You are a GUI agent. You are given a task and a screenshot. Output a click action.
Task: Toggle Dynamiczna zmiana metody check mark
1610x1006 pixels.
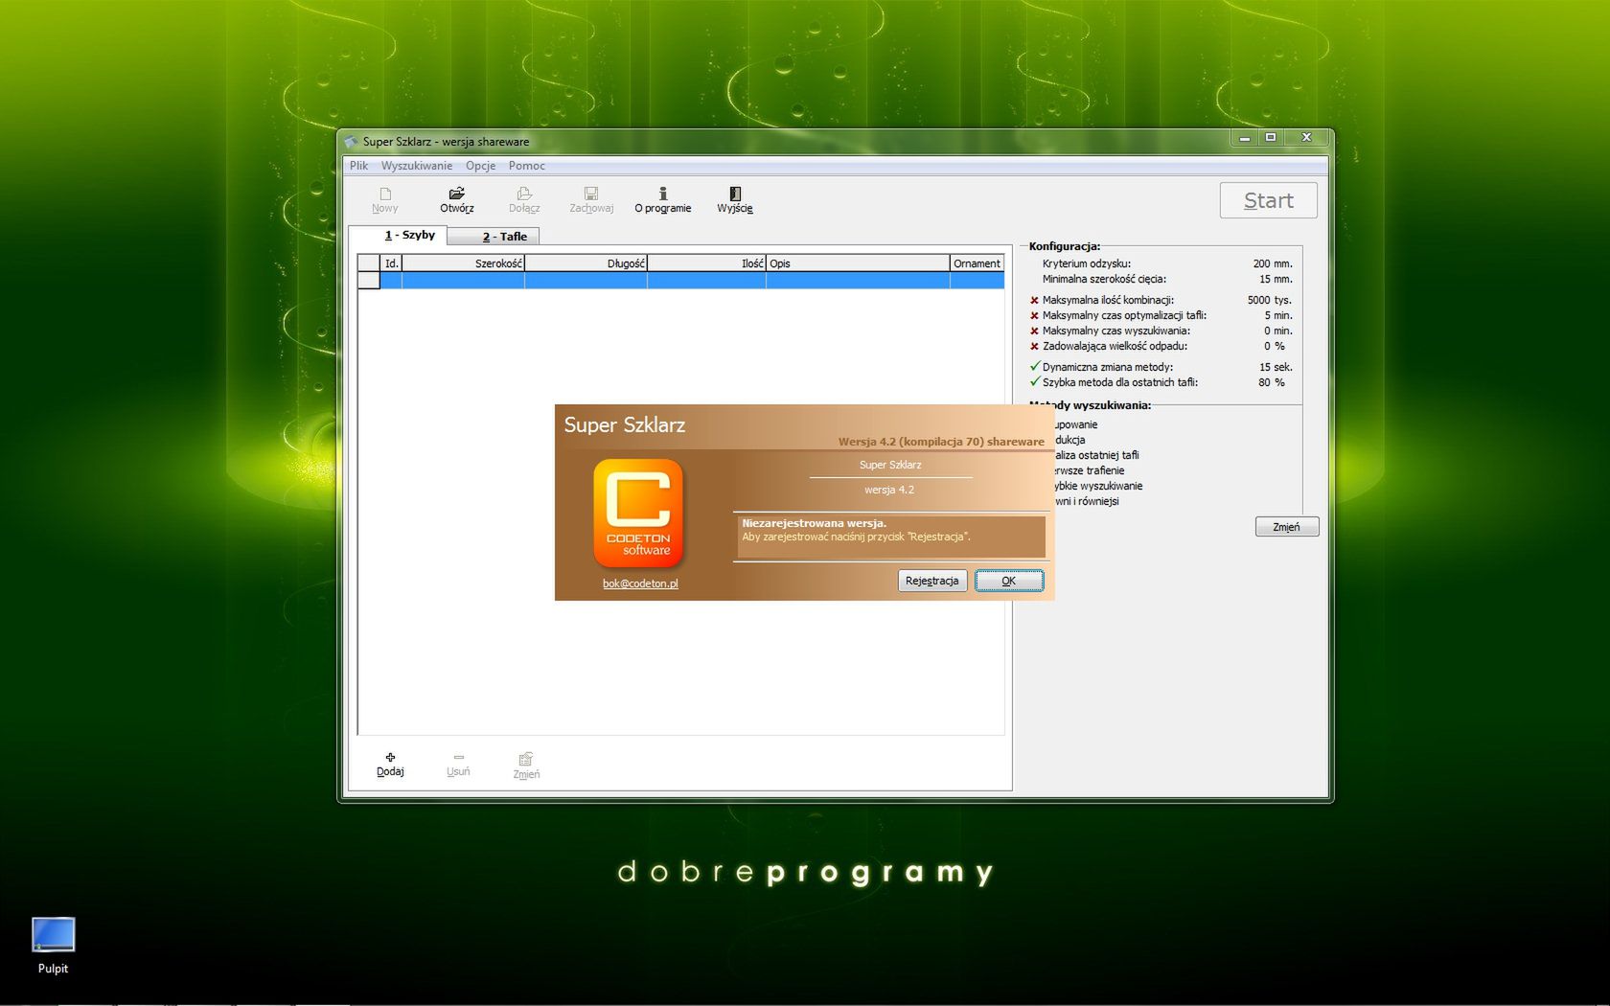[1034, 366]
